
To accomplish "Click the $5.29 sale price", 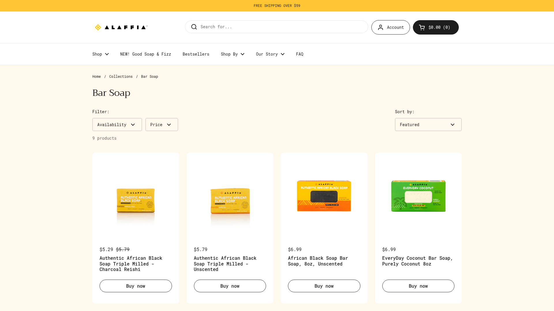I will click(106, 249).
